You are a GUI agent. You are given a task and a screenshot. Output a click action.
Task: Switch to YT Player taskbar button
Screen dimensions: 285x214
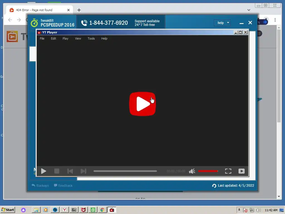click(x=112, y=210)
